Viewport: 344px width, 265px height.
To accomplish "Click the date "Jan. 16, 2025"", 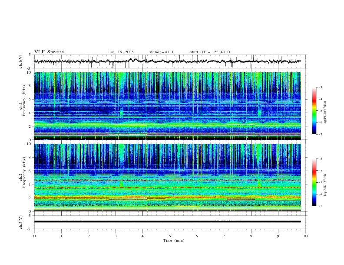I will [121, 52].
